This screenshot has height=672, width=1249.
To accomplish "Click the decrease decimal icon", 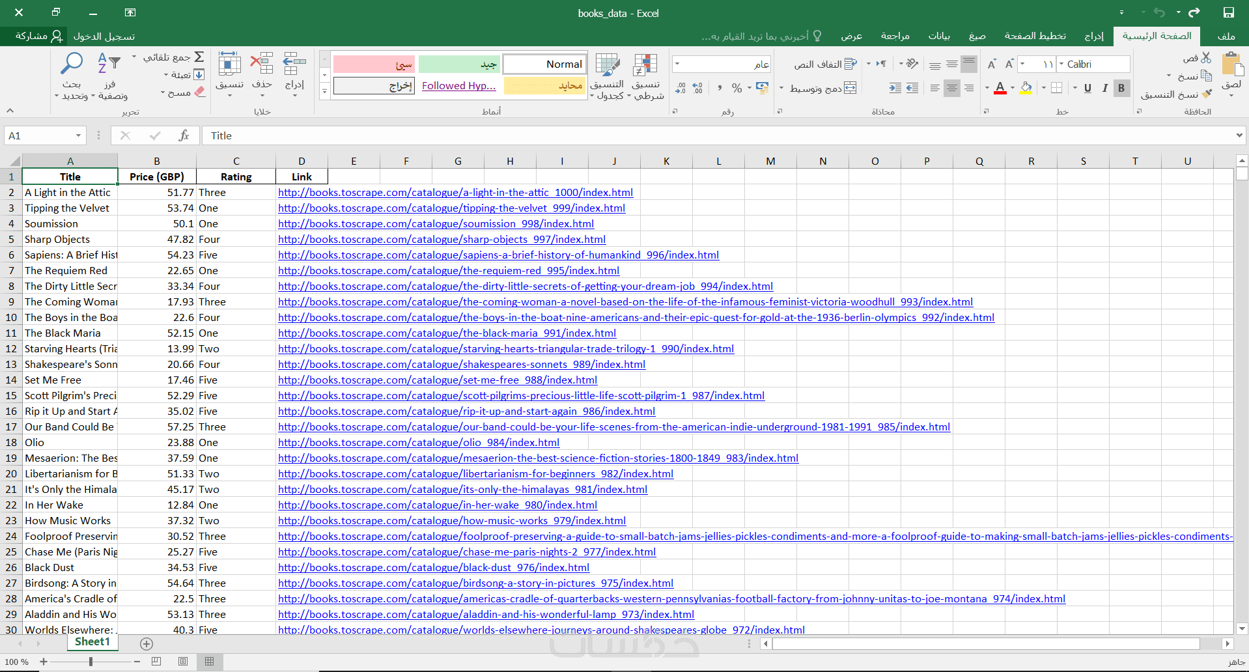I will tap(681, 88).
